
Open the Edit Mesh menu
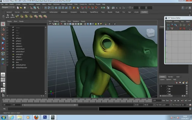(56, 4)
